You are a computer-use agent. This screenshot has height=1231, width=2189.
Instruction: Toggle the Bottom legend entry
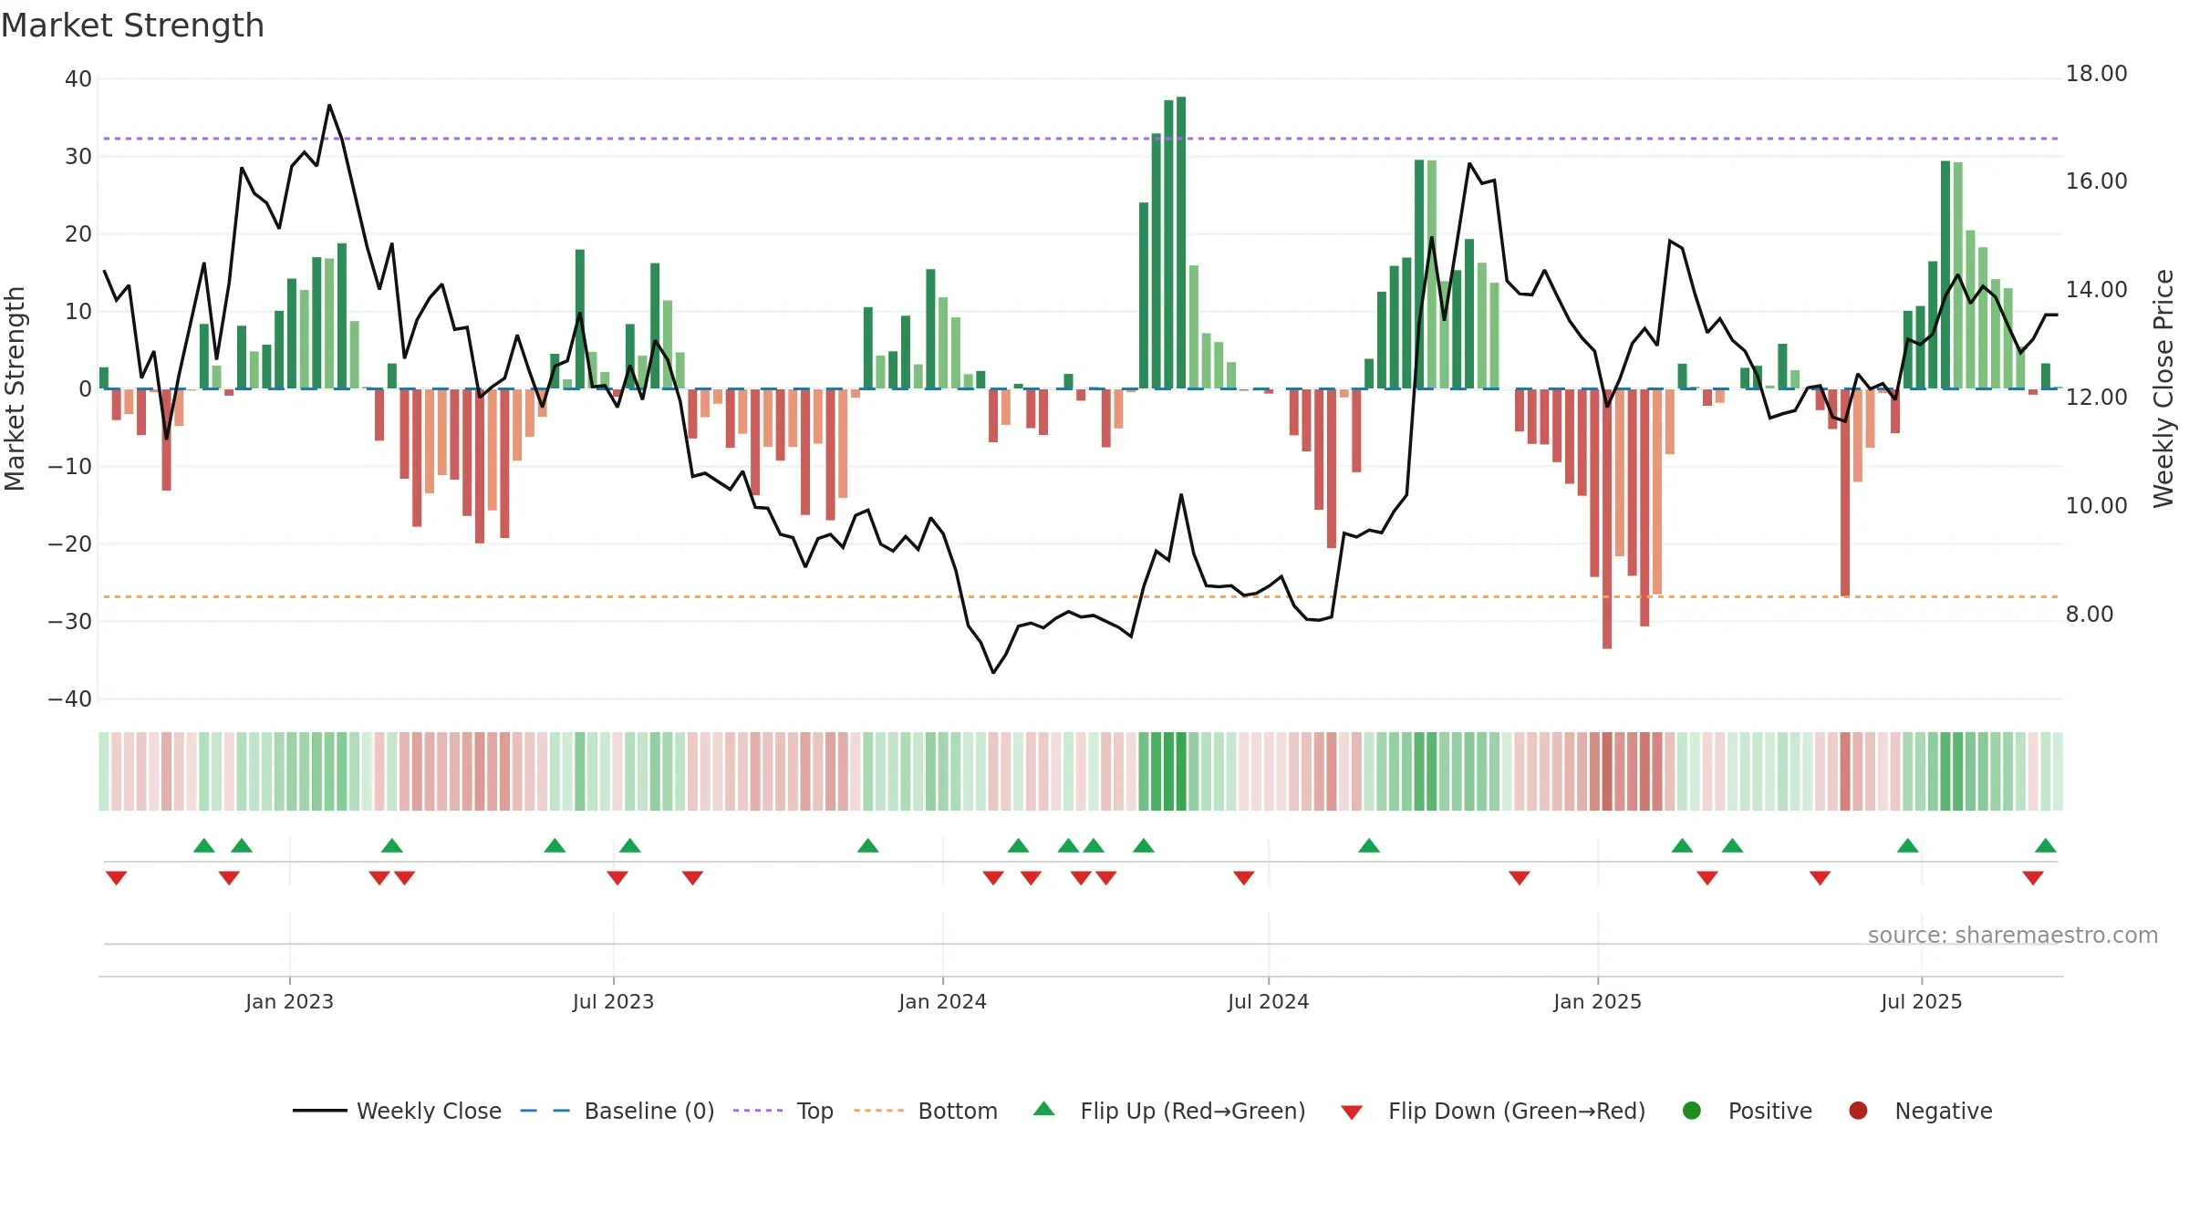coord(926,1111)
